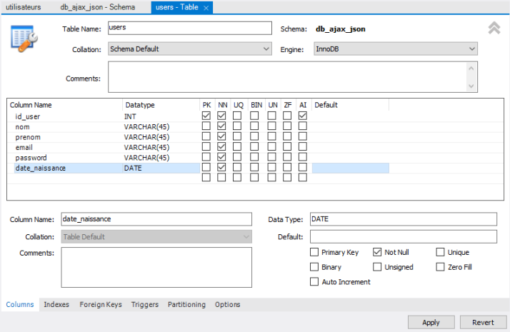The height and width of the screenshot is (332, 510).
Task: Switch to the utilisateurs tab
Action: (24, 7)
